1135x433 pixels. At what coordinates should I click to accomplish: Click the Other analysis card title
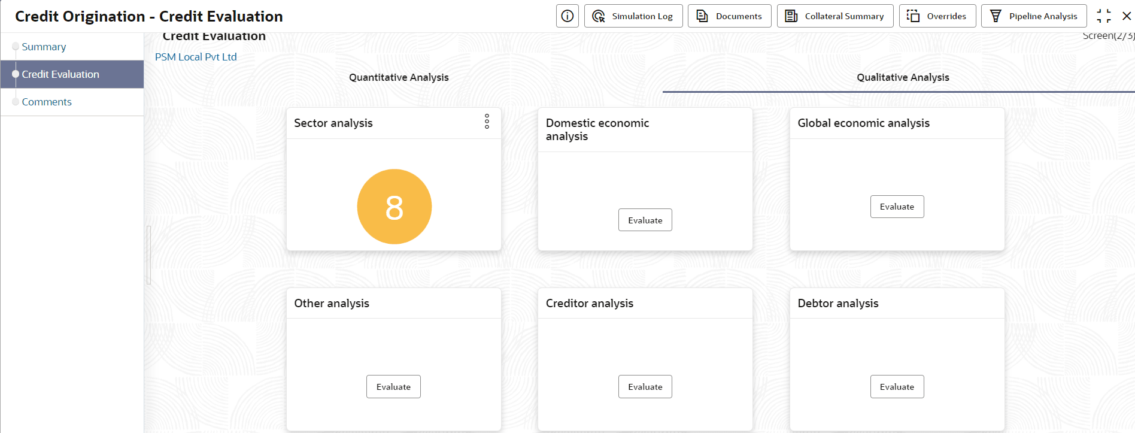(x=332, y=303)
